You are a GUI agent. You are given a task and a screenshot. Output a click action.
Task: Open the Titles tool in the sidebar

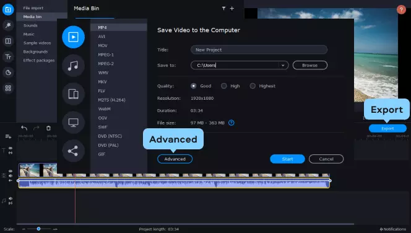(8, 56)
